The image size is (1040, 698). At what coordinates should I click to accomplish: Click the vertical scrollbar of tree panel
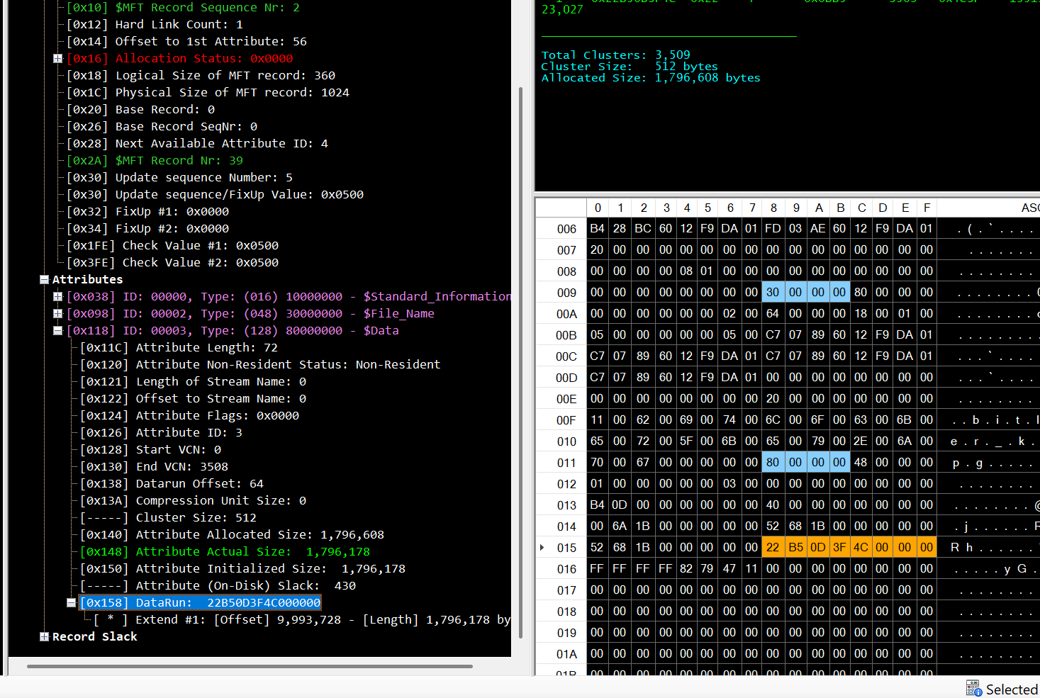(x=521, y=361)
